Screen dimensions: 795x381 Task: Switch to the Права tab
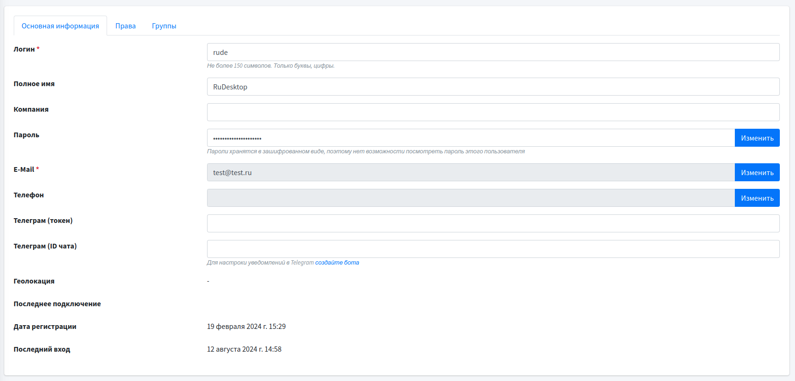click(x=126, y=26)
